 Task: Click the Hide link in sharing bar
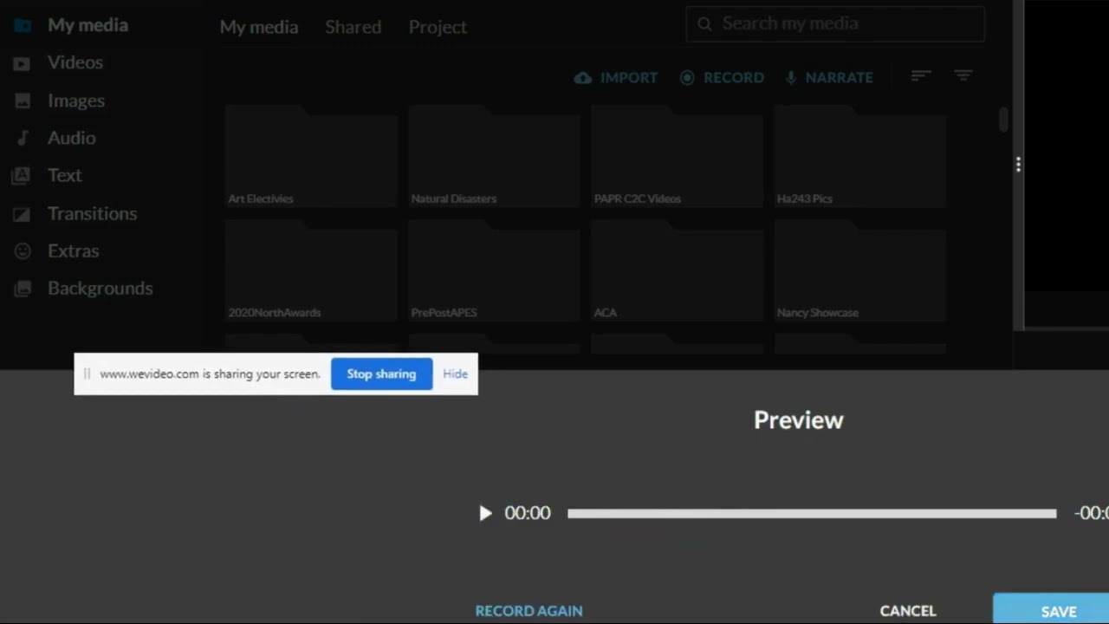[x=455, y=374]
